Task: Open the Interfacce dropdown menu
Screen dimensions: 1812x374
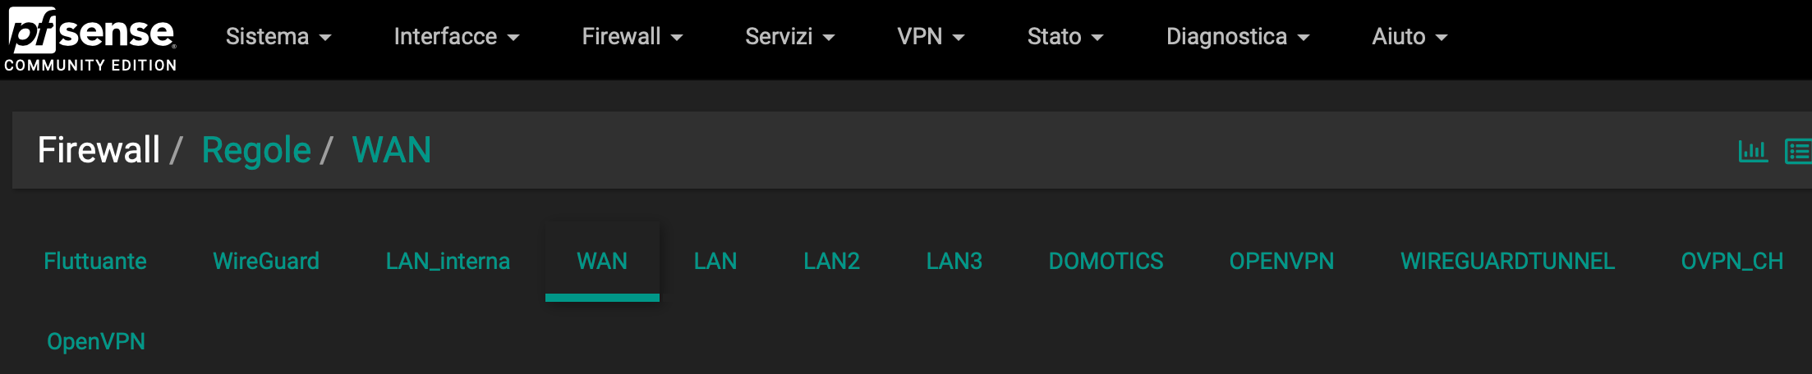Action: [456, 37]
